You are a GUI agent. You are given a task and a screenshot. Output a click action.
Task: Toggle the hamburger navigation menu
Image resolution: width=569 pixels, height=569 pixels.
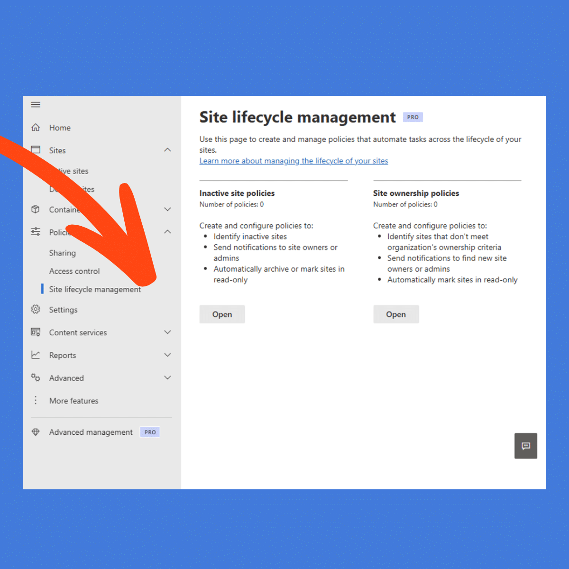tap(36, 105)
